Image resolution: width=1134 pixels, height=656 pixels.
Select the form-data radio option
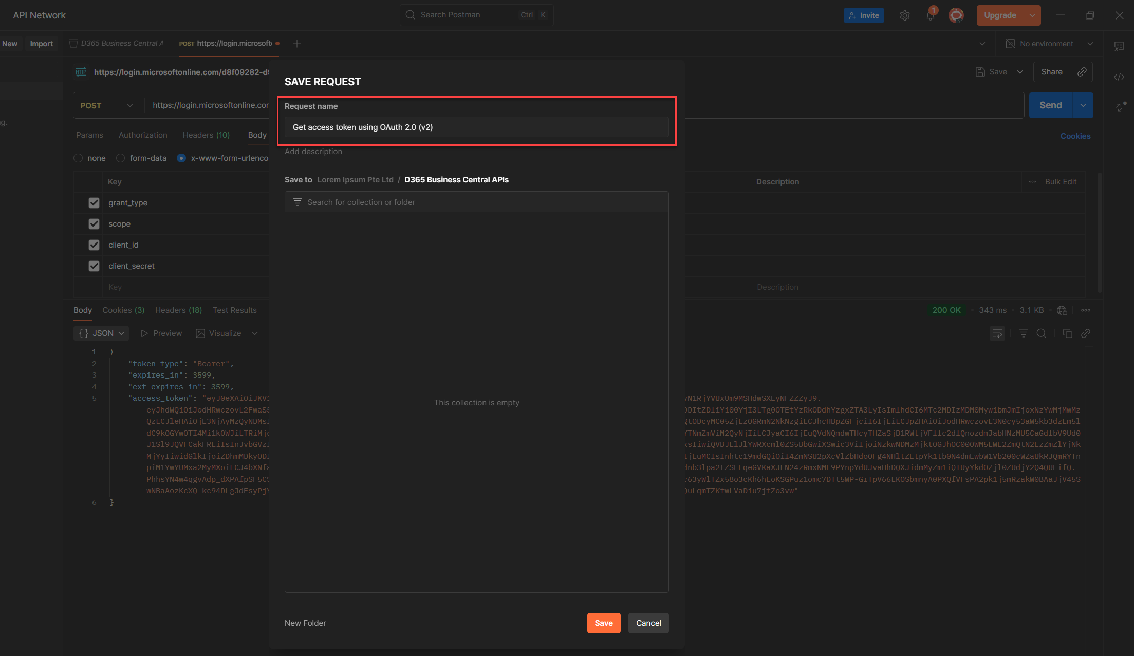click(x=121, y=158)
